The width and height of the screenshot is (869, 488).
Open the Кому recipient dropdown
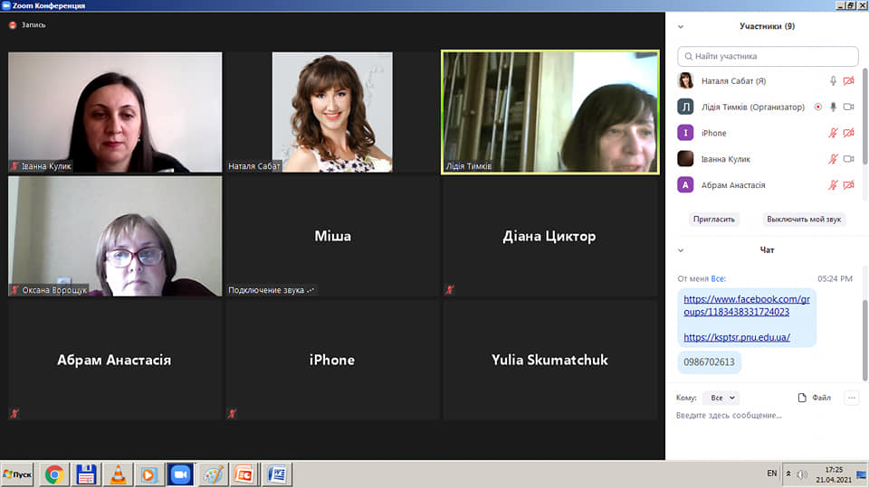(x=721, y=398)
